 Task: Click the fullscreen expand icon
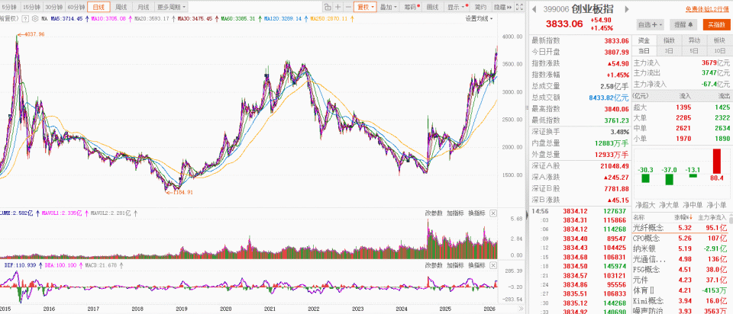click(519, 7)
